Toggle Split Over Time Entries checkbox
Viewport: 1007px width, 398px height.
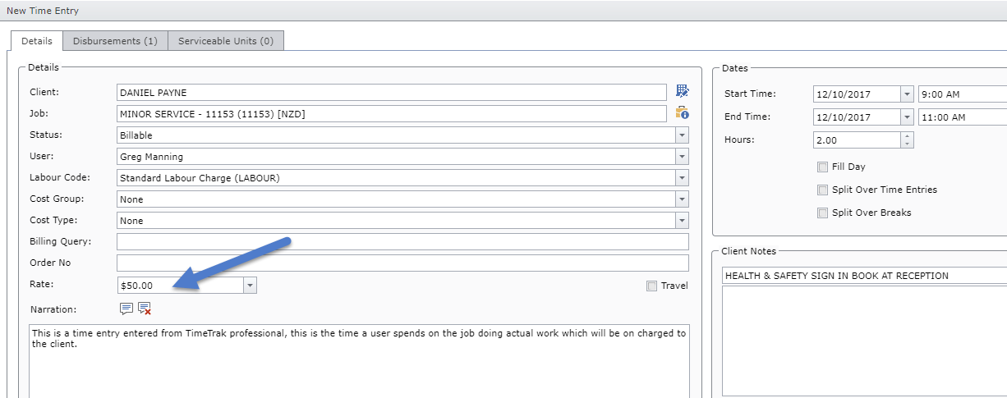click(x=822, y=190)
